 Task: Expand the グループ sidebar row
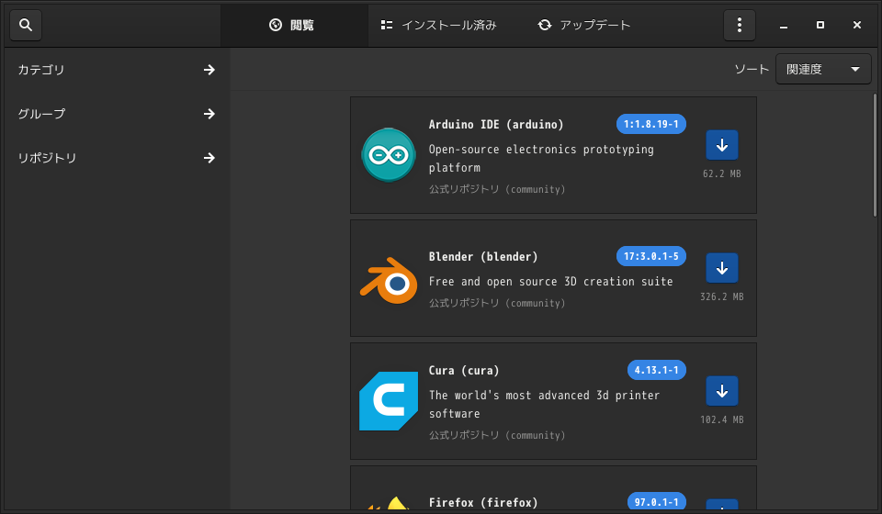[117, 114]
